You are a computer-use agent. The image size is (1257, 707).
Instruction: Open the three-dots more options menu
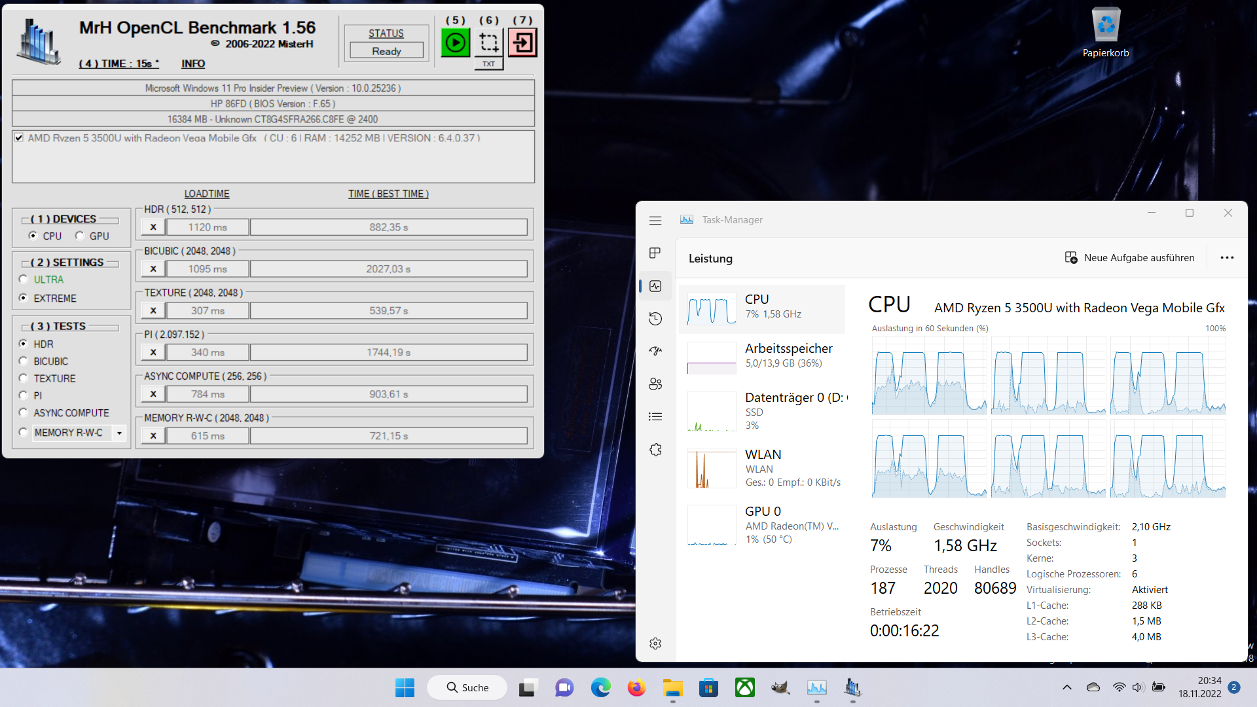[1227, 258]
